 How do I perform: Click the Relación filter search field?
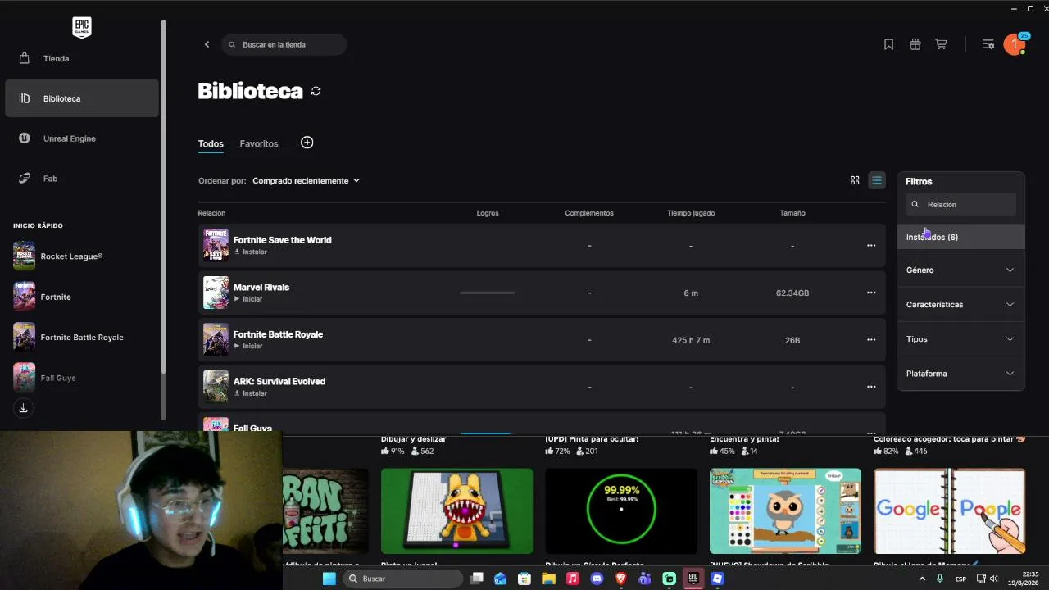click(960, 204)
